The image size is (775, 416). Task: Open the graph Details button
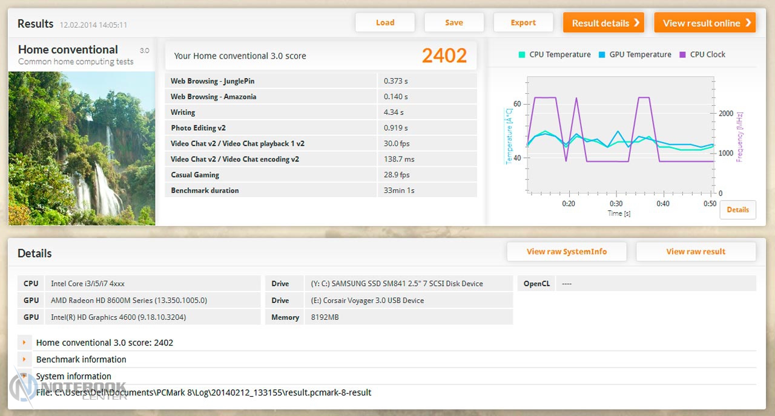pos(737,210)
